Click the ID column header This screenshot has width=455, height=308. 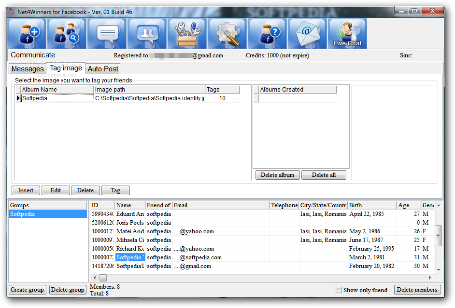pos(103,205)
